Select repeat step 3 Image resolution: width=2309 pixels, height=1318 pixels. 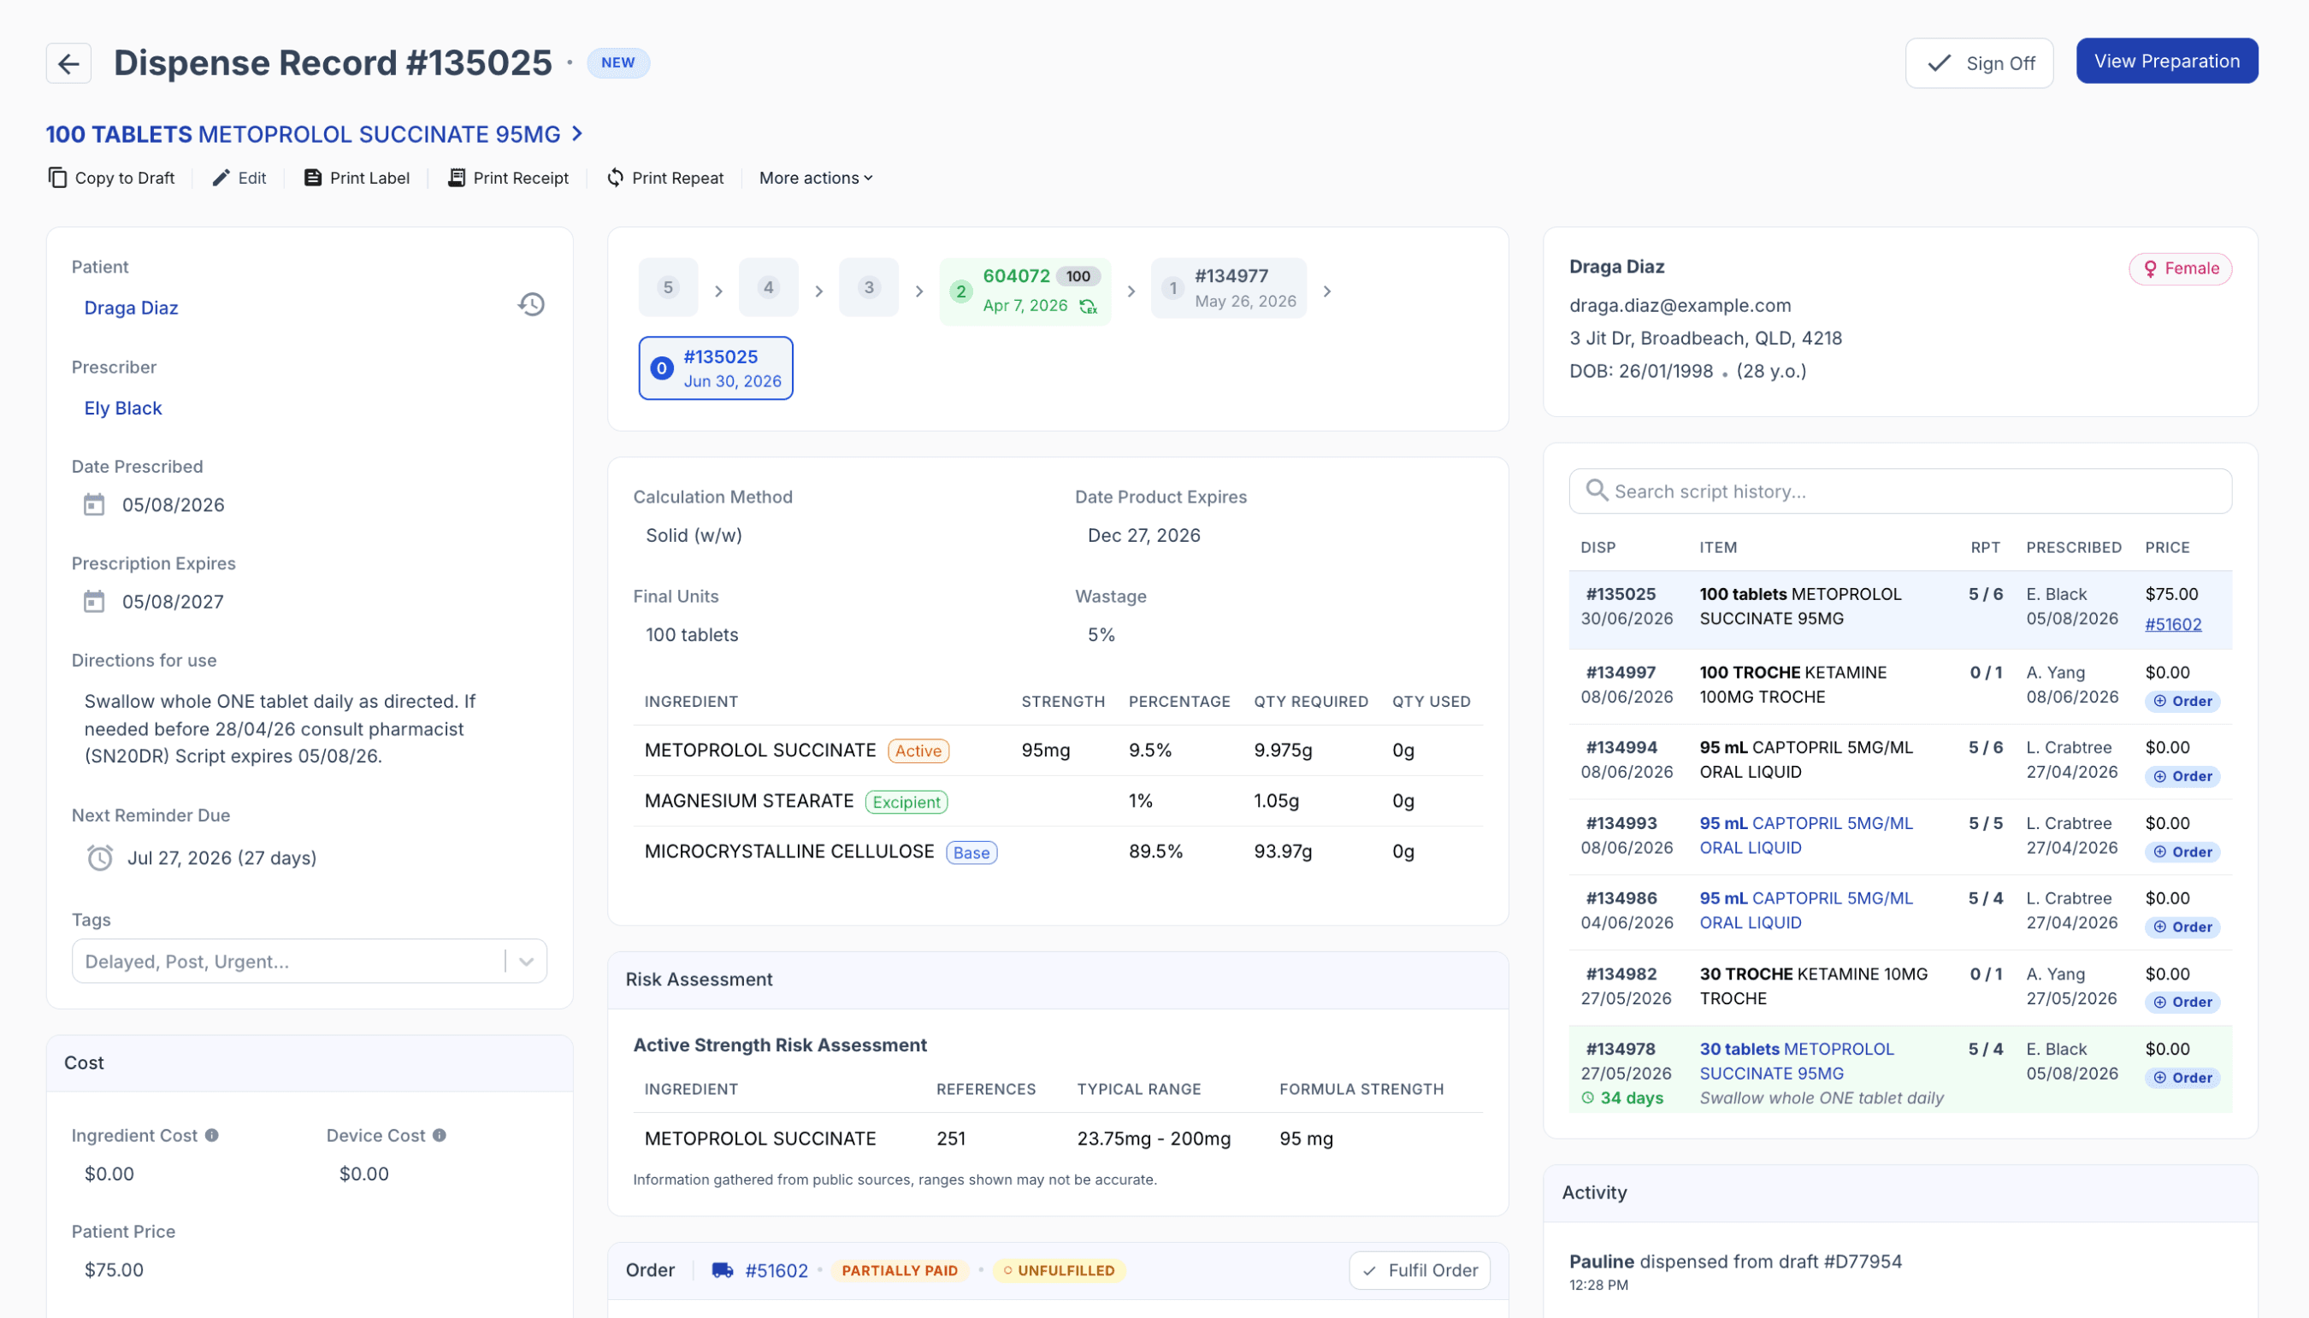869,288
